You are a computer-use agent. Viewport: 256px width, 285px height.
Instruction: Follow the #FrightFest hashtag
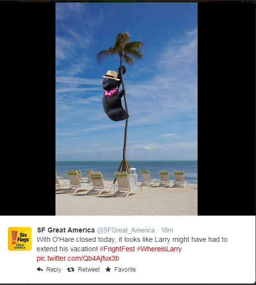[x=117, y=249]
